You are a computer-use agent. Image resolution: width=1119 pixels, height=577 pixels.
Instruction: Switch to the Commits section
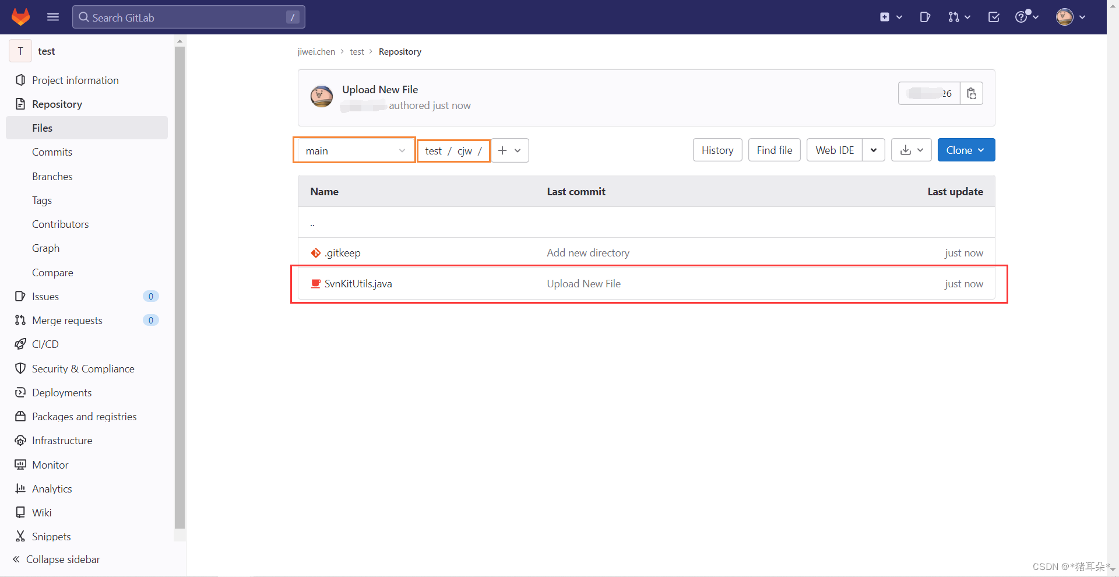(52, 152)
